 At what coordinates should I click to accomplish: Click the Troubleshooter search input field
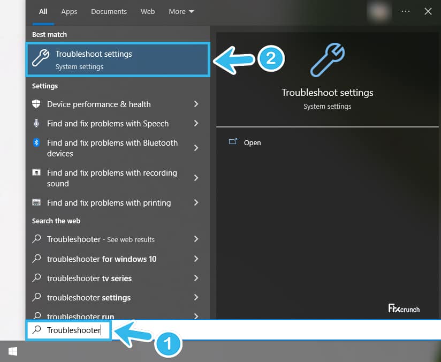pyautogui.click(x=233, y=330)
